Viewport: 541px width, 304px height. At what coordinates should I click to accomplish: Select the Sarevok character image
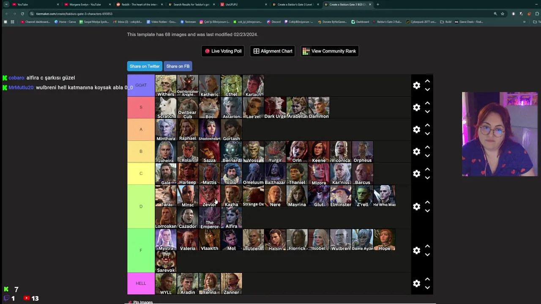point(166,262)
